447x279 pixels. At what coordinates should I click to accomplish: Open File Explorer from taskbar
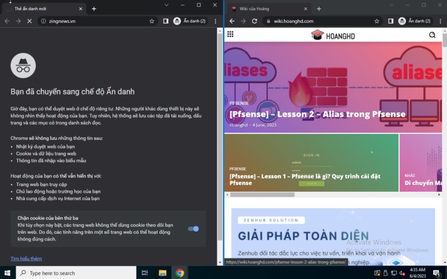tap(162, 273)
